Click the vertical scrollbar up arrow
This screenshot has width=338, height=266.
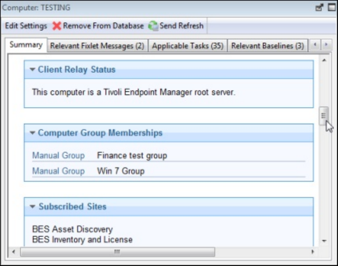[324, 60]
